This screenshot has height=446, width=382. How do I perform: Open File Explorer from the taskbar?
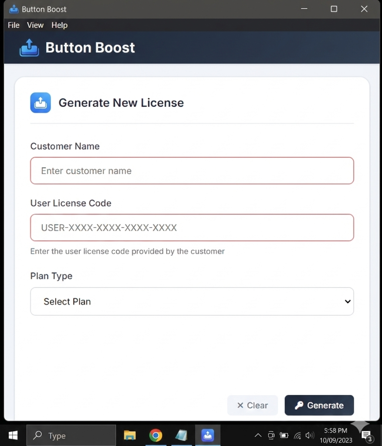129,435
